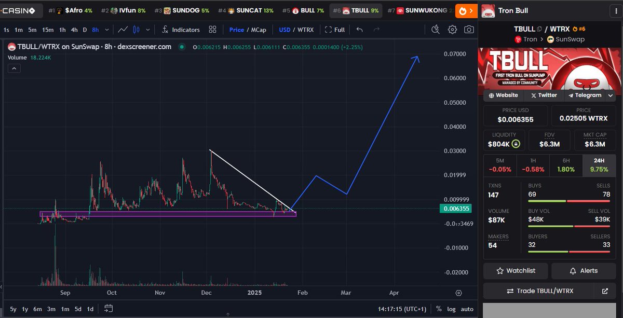
Task: Select the 6H change stat tab
Action: (566, 165)
